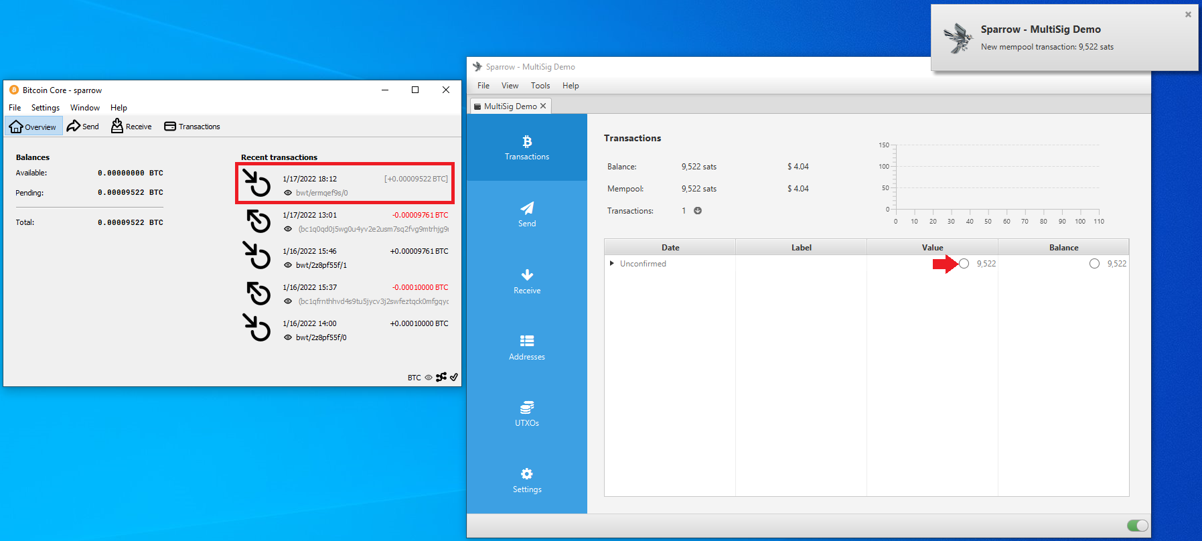
Task: Open UTXOs section in Sparrow sidebar
Action: pos(527,413)
